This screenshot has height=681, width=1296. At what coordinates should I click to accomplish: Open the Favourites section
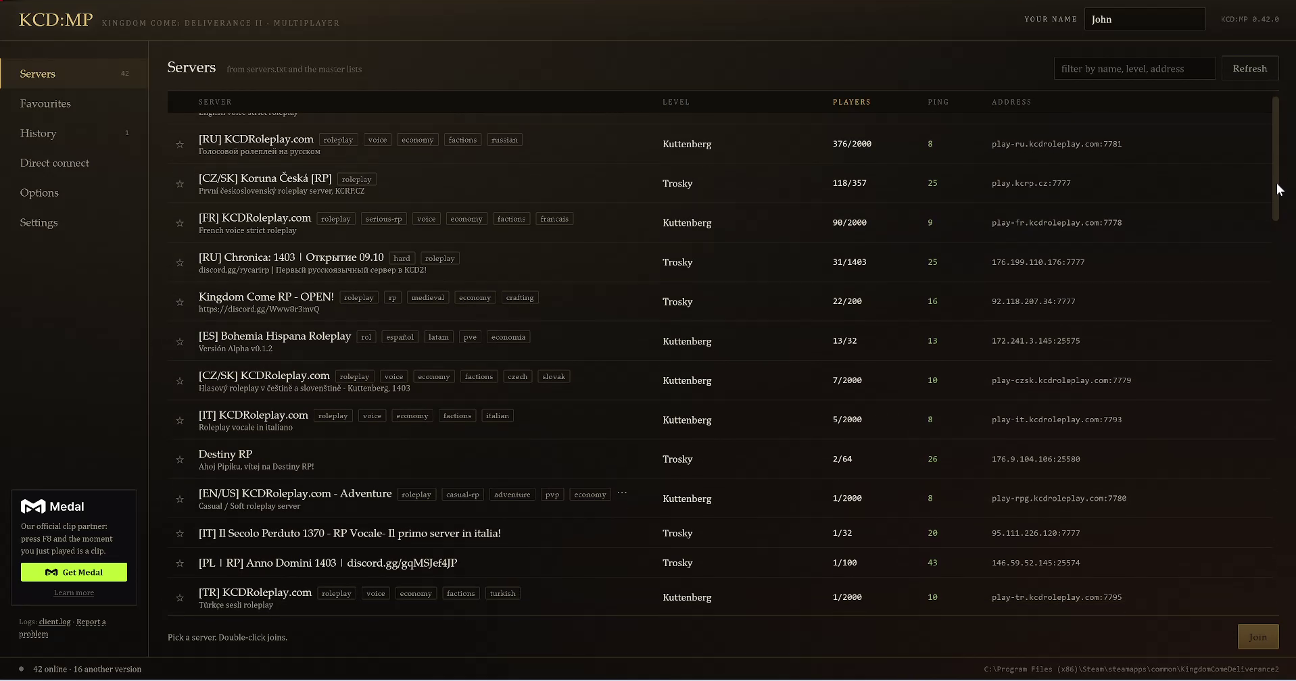point(74,103)
